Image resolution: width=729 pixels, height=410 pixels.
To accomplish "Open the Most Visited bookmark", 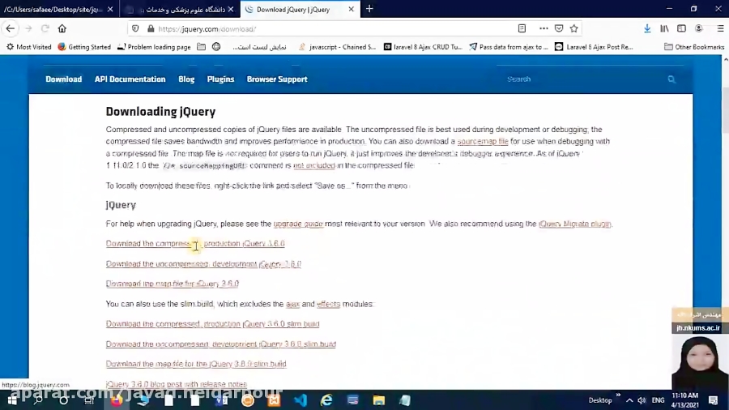I will click(x=29, y=47).
